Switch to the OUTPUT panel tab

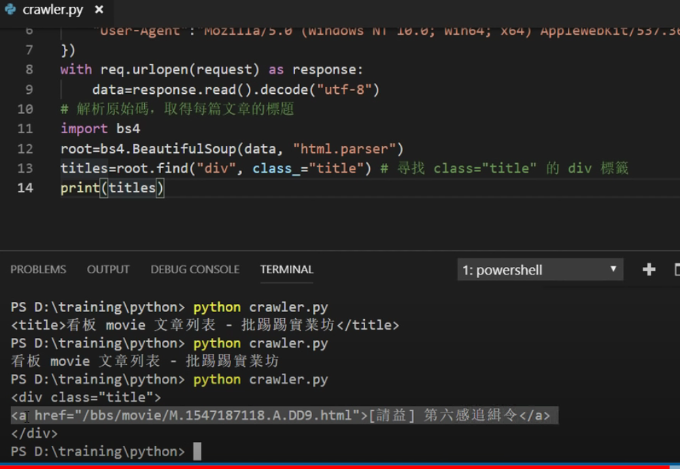pos(108,269)
